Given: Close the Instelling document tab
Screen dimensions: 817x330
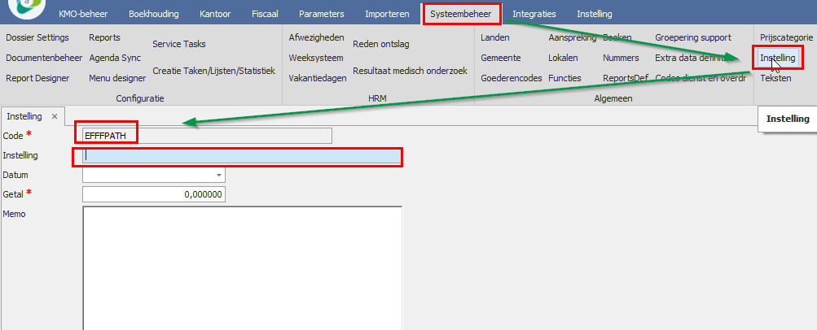Looking at the screenshot, I should 55,117.
